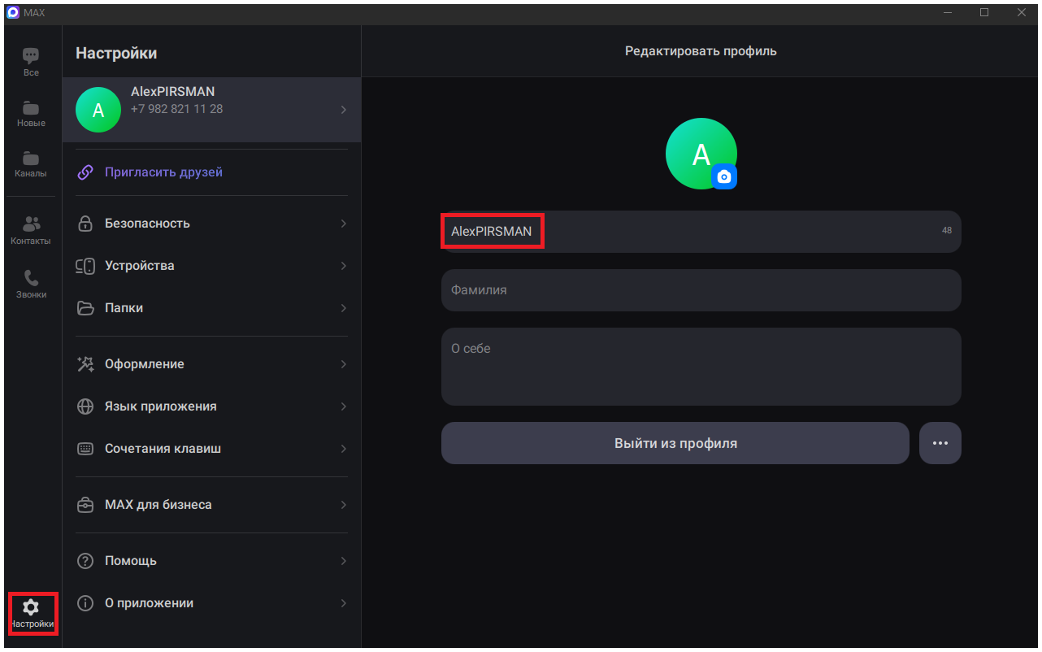Viewport: 1042px width, 652px height.
Task: Click the globe icon for Язык приложения
Action: click(85, 406)
